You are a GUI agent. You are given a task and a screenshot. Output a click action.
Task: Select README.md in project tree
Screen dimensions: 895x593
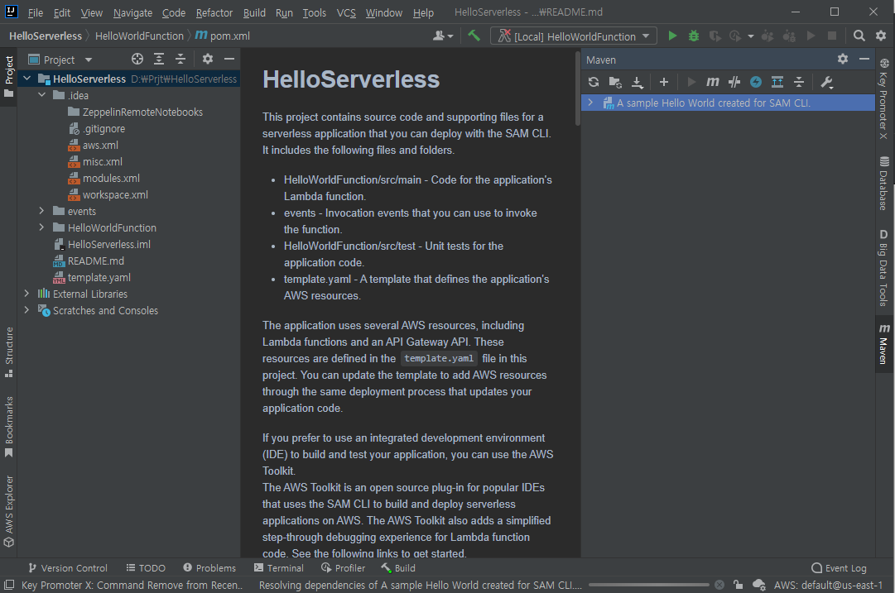95,261
